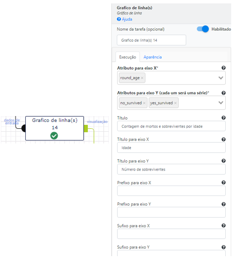
Task: Show help for Prefixo para eixo X
Action: coord(224,182)
